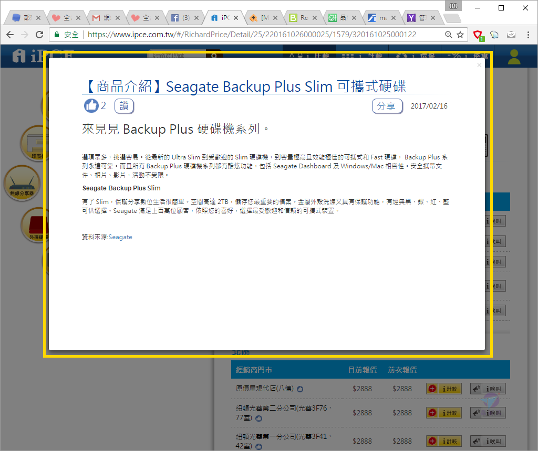This screenshot has width=538, height=451.
Task: Click the blue circle icon beside 原價屋現代店(八德)
Action: coord(300,389)
